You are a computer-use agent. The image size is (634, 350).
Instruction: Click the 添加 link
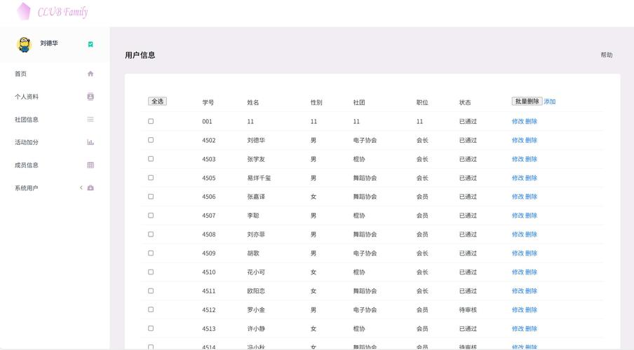coord(550,101)
